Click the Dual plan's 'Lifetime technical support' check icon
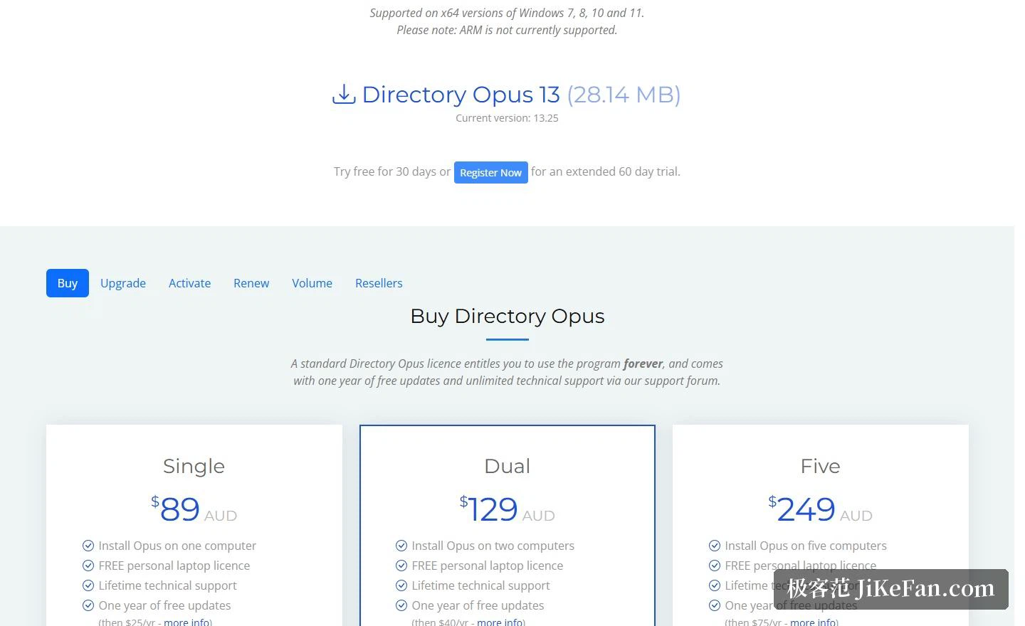This screenshot has height=626, width=1025. point(401,585)
